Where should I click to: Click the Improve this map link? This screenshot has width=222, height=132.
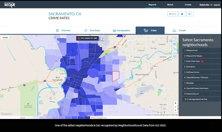(171, 115)
